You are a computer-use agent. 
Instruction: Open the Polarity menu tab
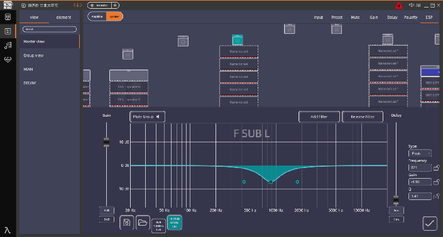pos(411,18)
